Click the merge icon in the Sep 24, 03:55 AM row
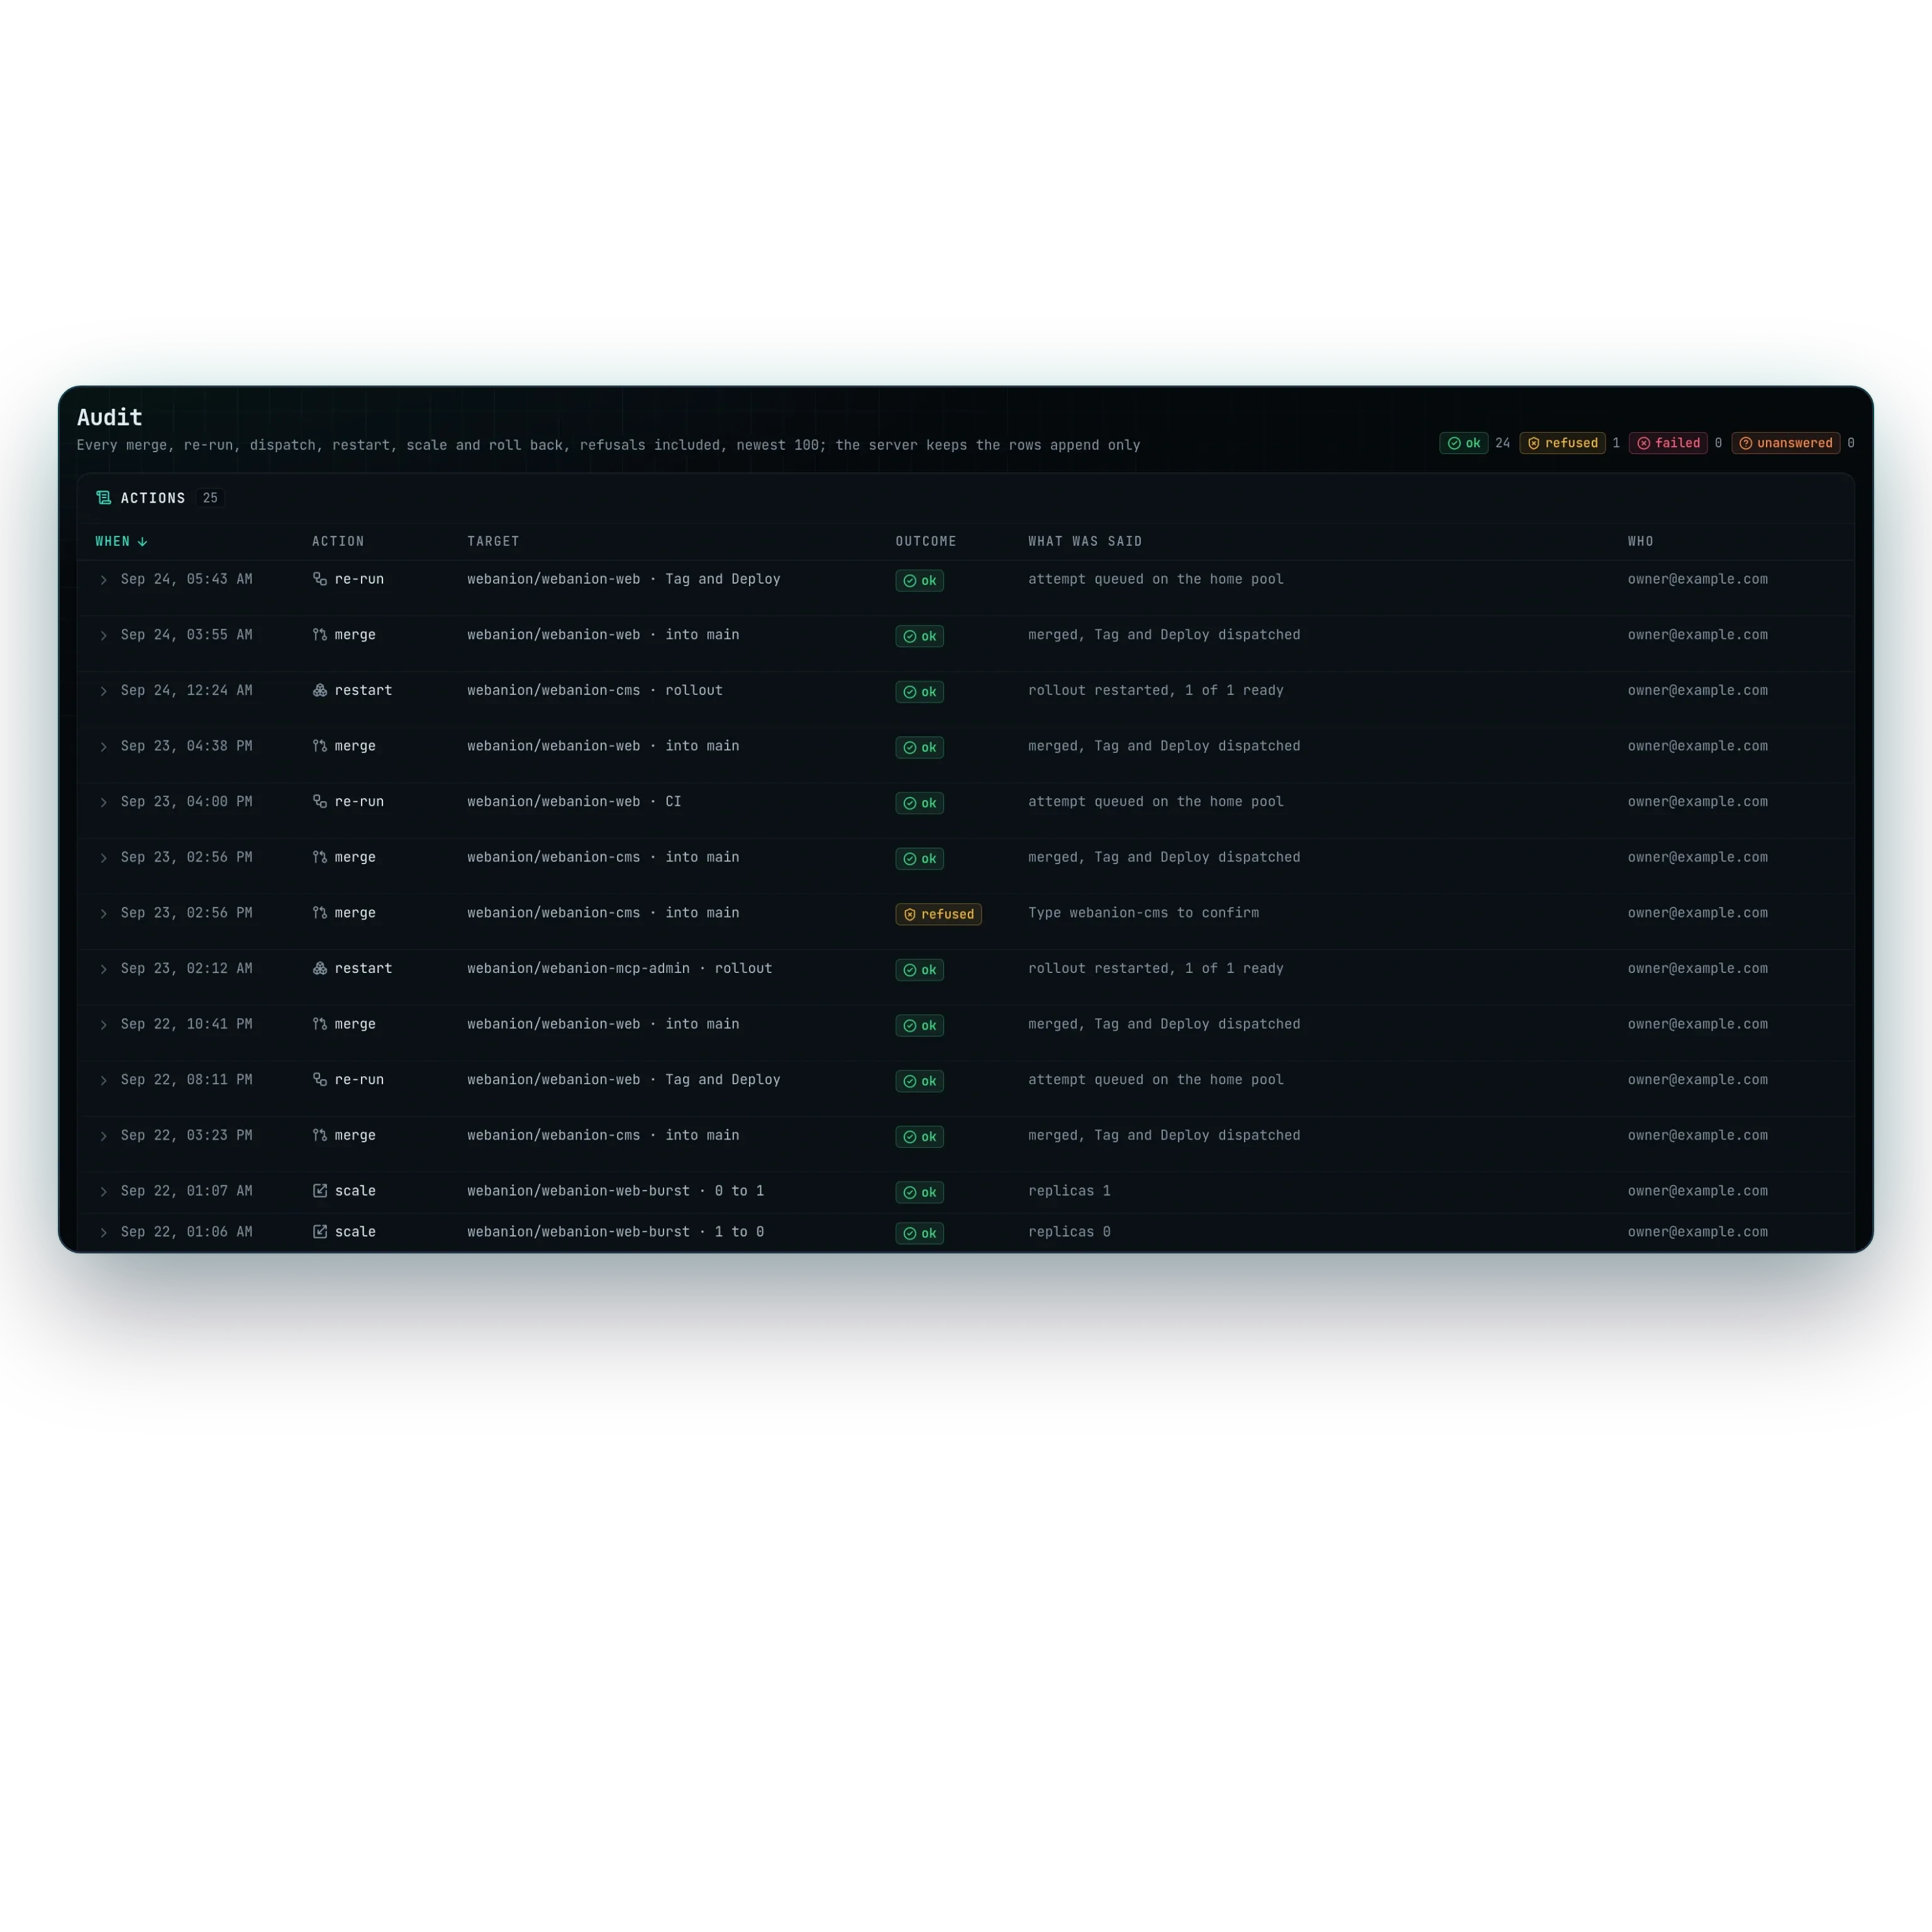Viewport: 1932px width, 1932px height. [320, 635]
